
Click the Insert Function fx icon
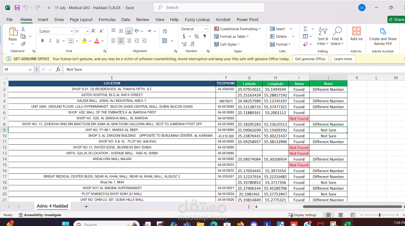click(58, 69)
